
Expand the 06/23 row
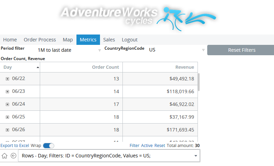tap(8, 91)
